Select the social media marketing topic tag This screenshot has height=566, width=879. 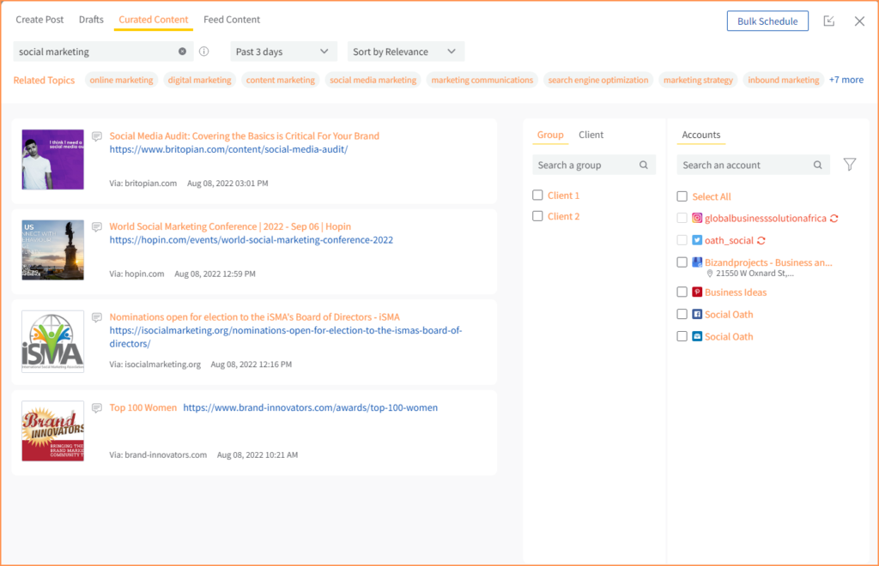[x=373, y=80]
